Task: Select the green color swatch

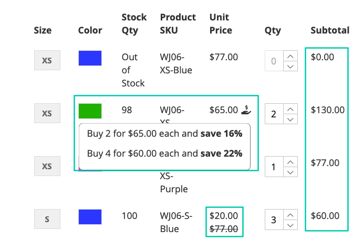Action: [x=90, y=111]
